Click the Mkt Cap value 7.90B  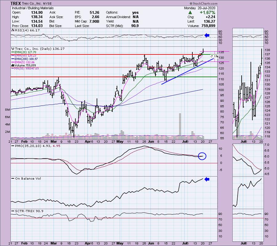[x=94, y=21]
